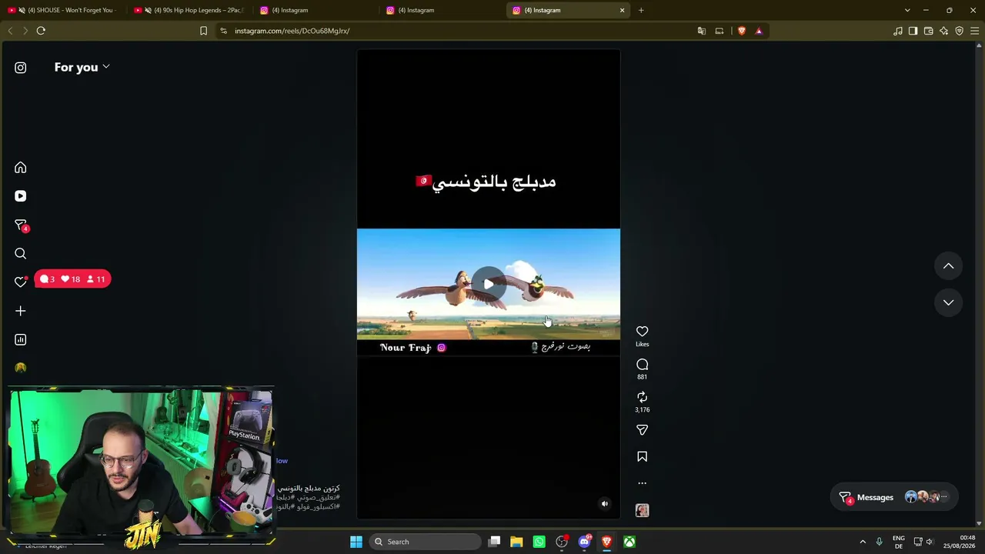
Task: Open File Explorer from the taskbar
Action: coord(516,542)
